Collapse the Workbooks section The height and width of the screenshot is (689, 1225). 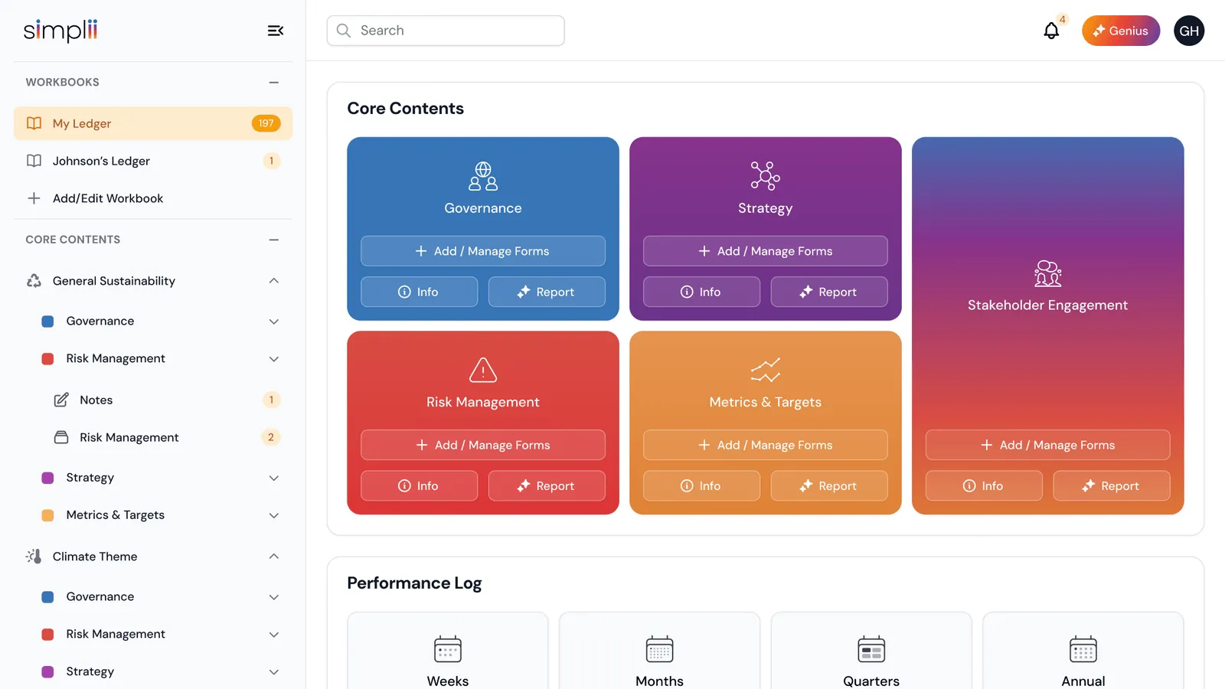pyautogui.click(x=274, y=82)
